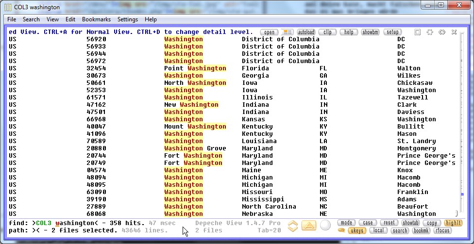This screenshot has height=244, width=474.
Task: Click the round white circle button
Action: pyautogui.click(x=325, y=226)
